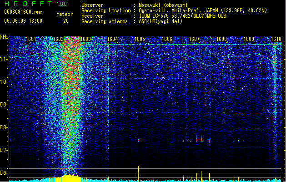This screenshot has width=286, height=182.
Task: Click the 0.7 kHz axis label
Action: tap(4, 150)
